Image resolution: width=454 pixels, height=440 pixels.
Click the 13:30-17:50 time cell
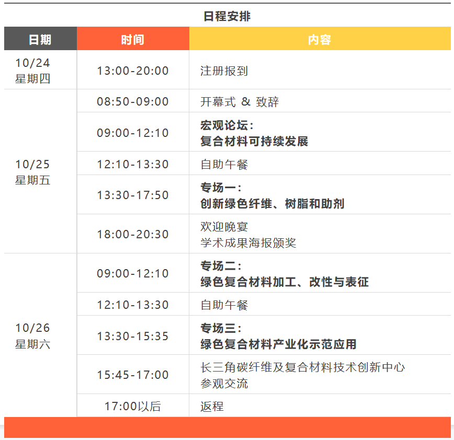tap(133, 195)
